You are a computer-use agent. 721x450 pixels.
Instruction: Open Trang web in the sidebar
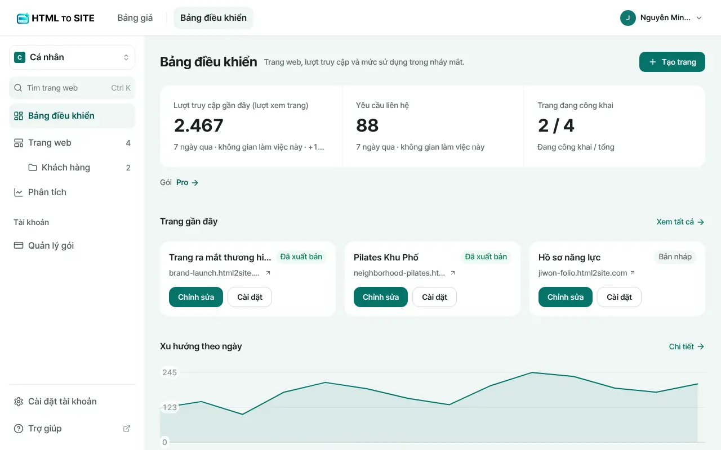pos(72,143)
